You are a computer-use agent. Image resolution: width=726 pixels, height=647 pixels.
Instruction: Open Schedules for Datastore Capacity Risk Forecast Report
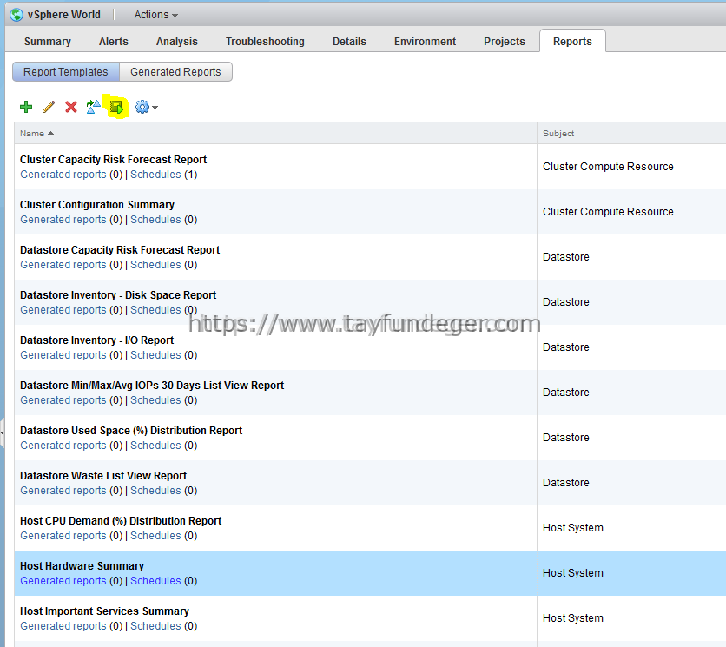coord(155,265)
